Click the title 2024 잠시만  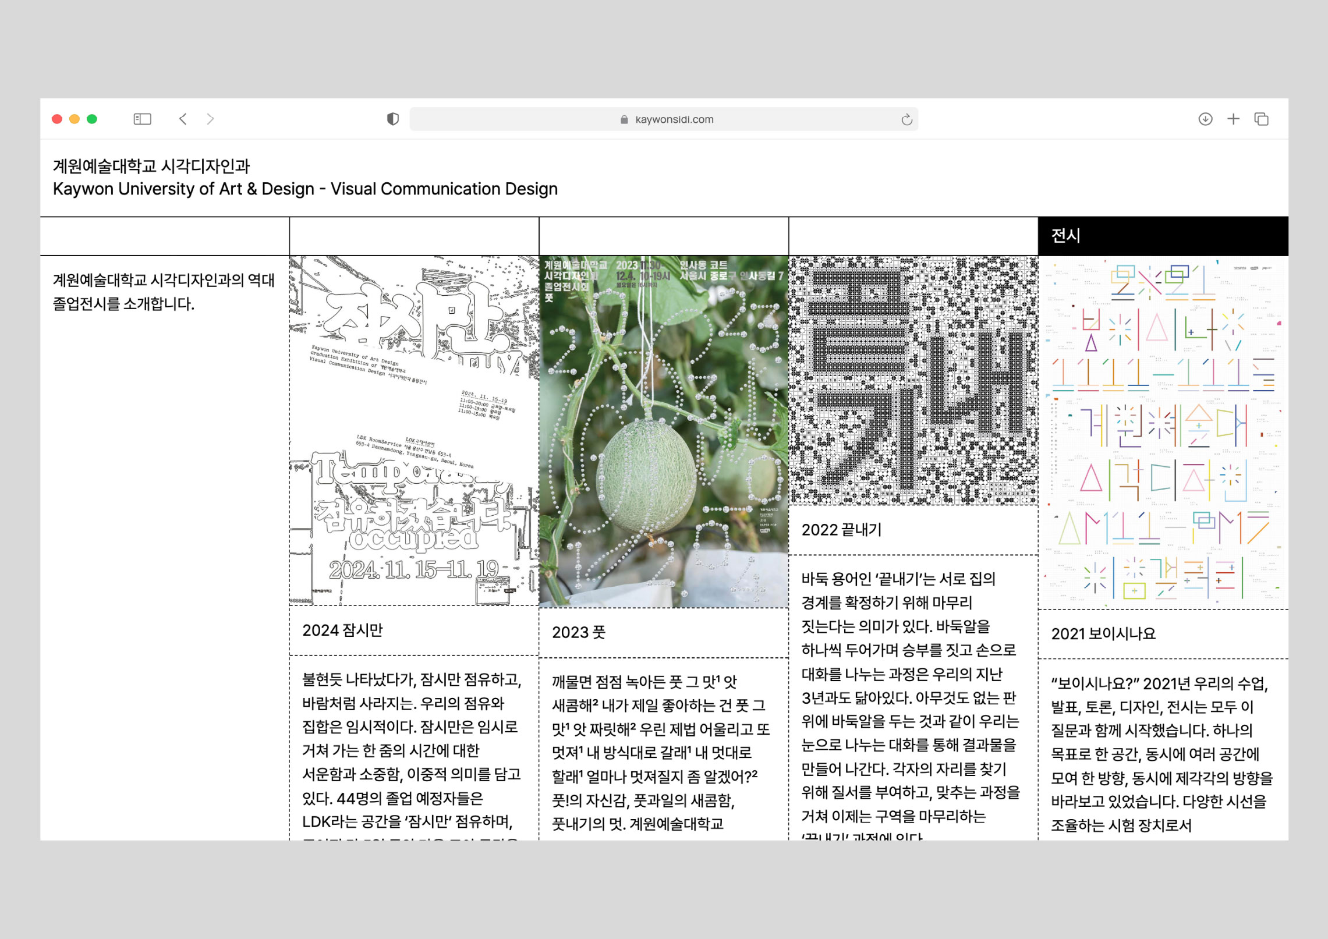tap(342, 630)
